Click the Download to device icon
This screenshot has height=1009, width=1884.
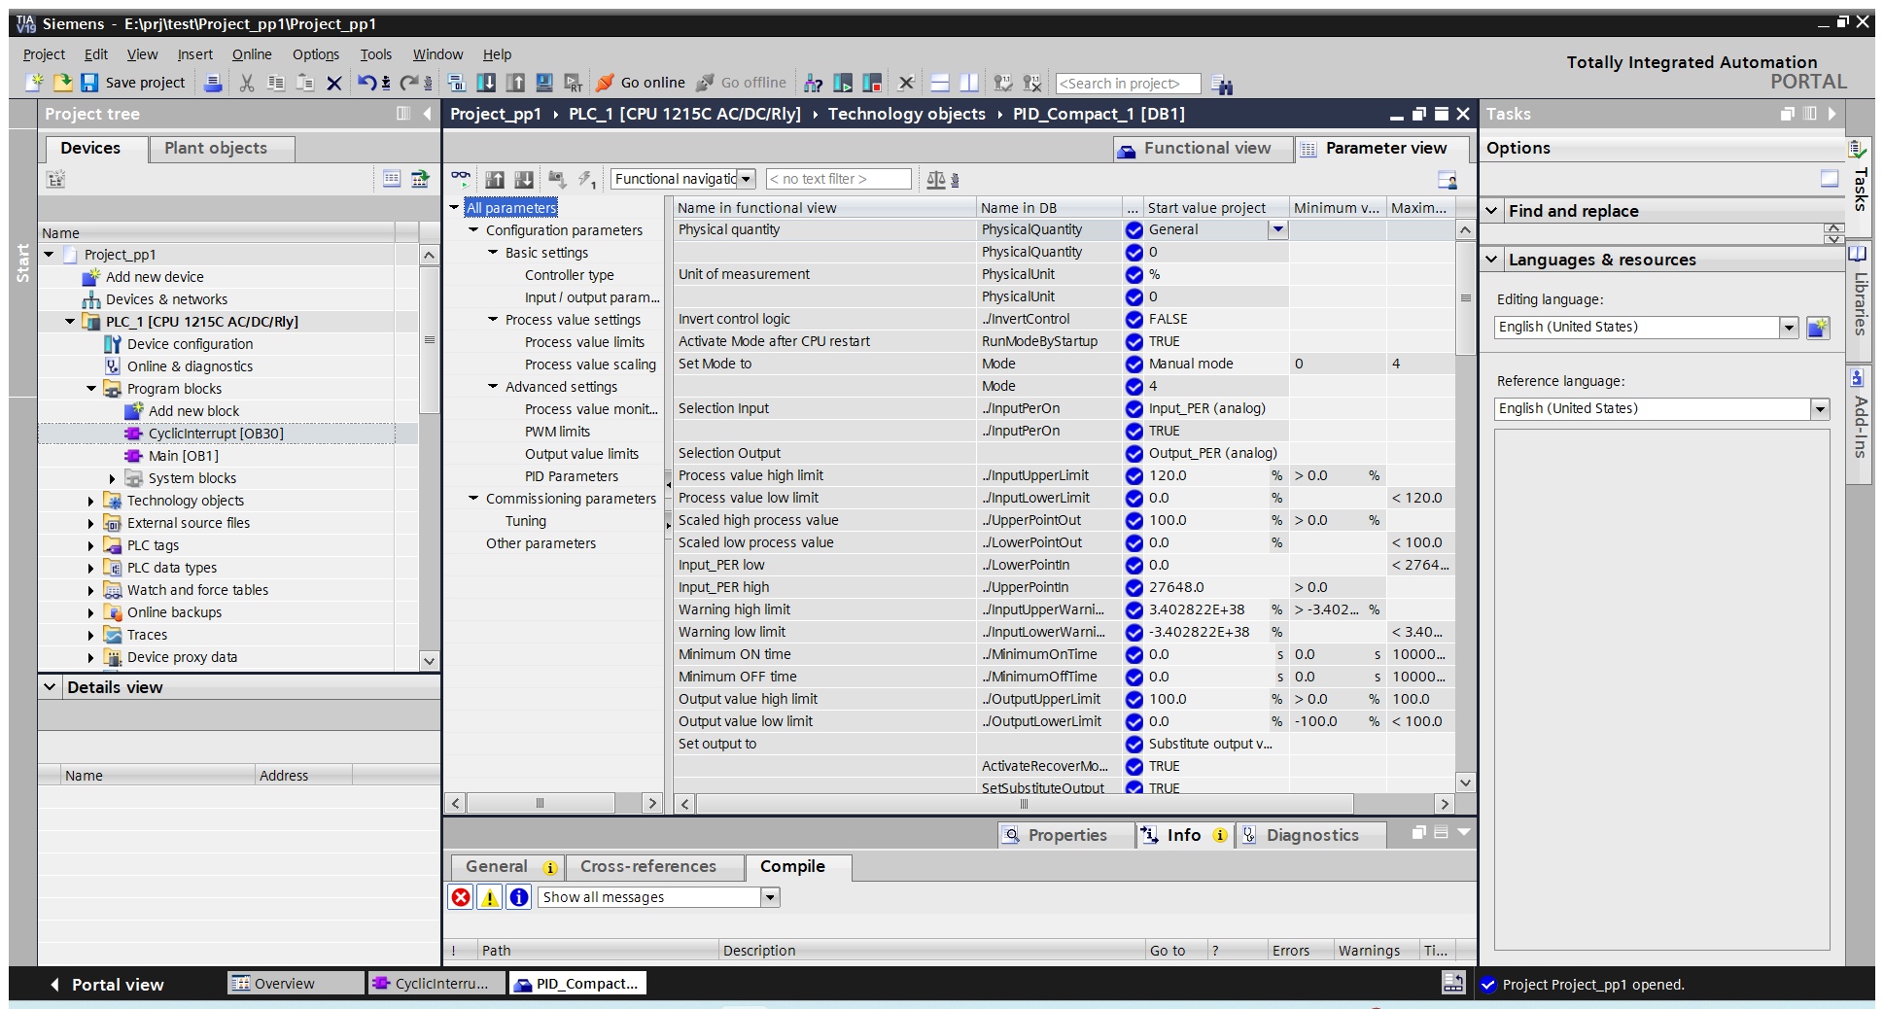pyautogui.click(x=486, y=83)
